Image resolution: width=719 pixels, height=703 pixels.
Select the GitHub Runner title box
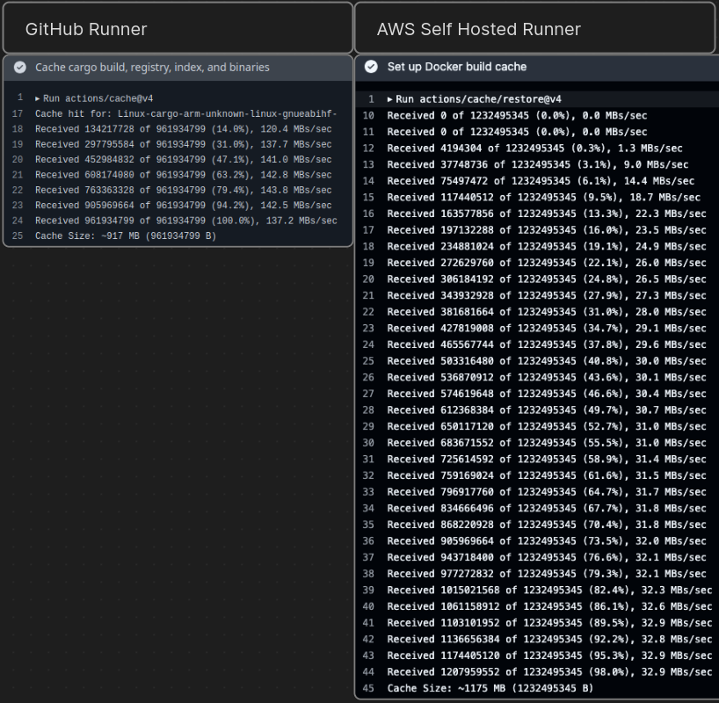178,28
